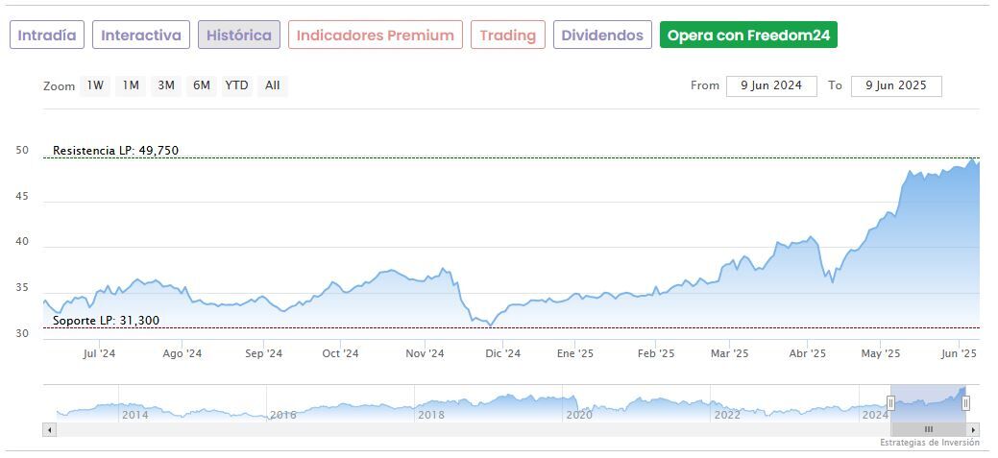Set zoom range to 1W

(96, 85)
